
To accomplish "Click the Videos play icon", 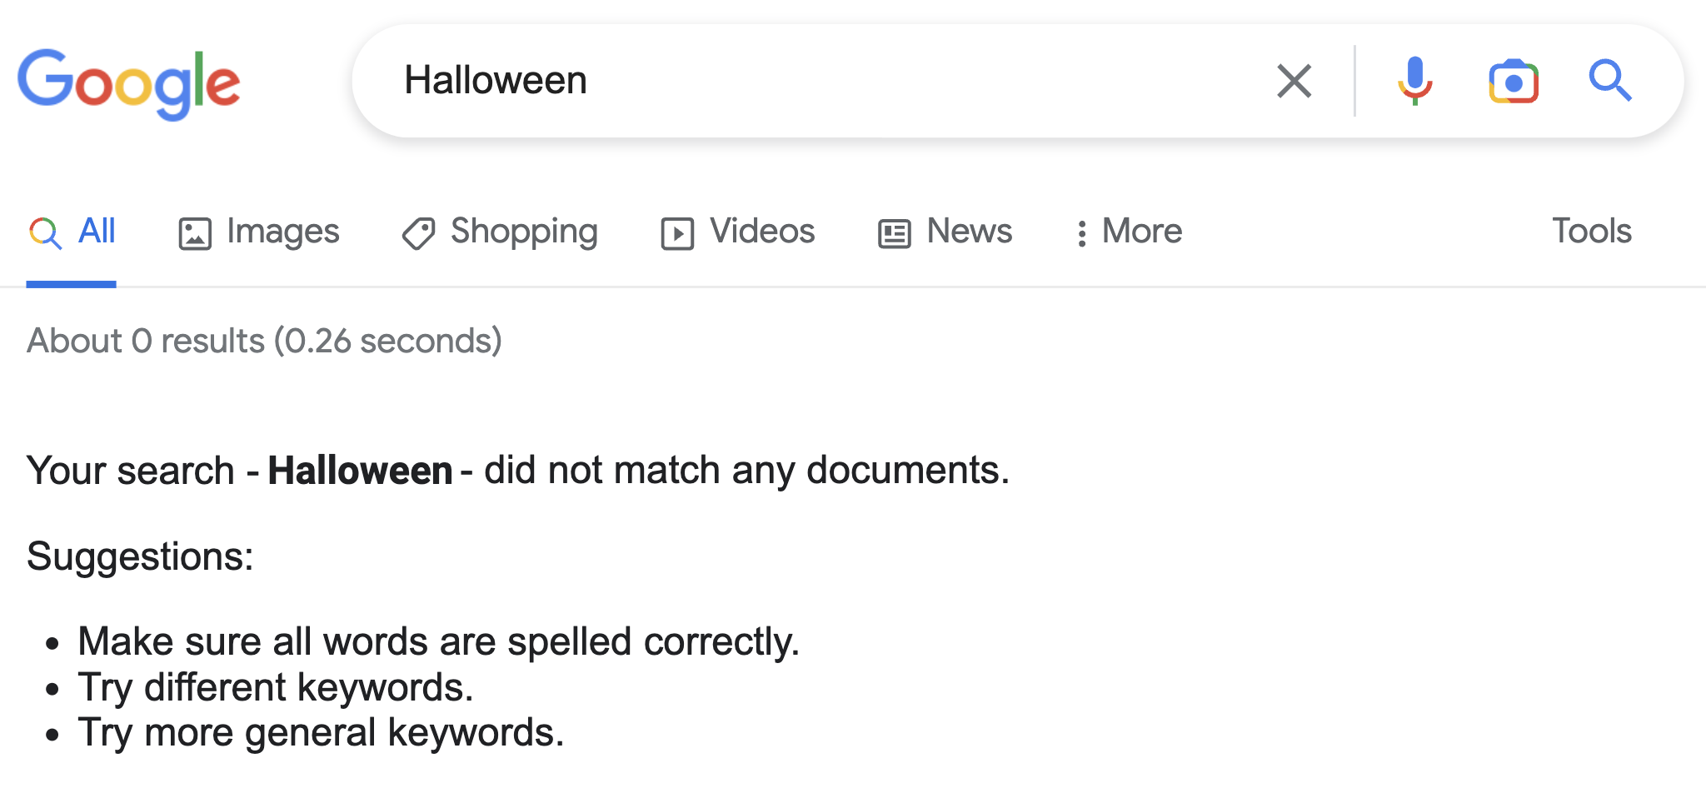I will (677, 233).
